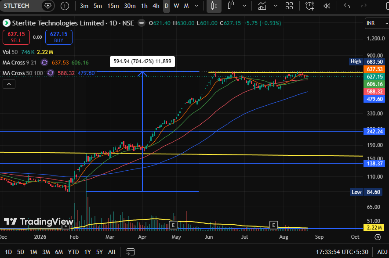Click the 2.22M volume scale label
389x258 pixels.
tap(374, 228)
